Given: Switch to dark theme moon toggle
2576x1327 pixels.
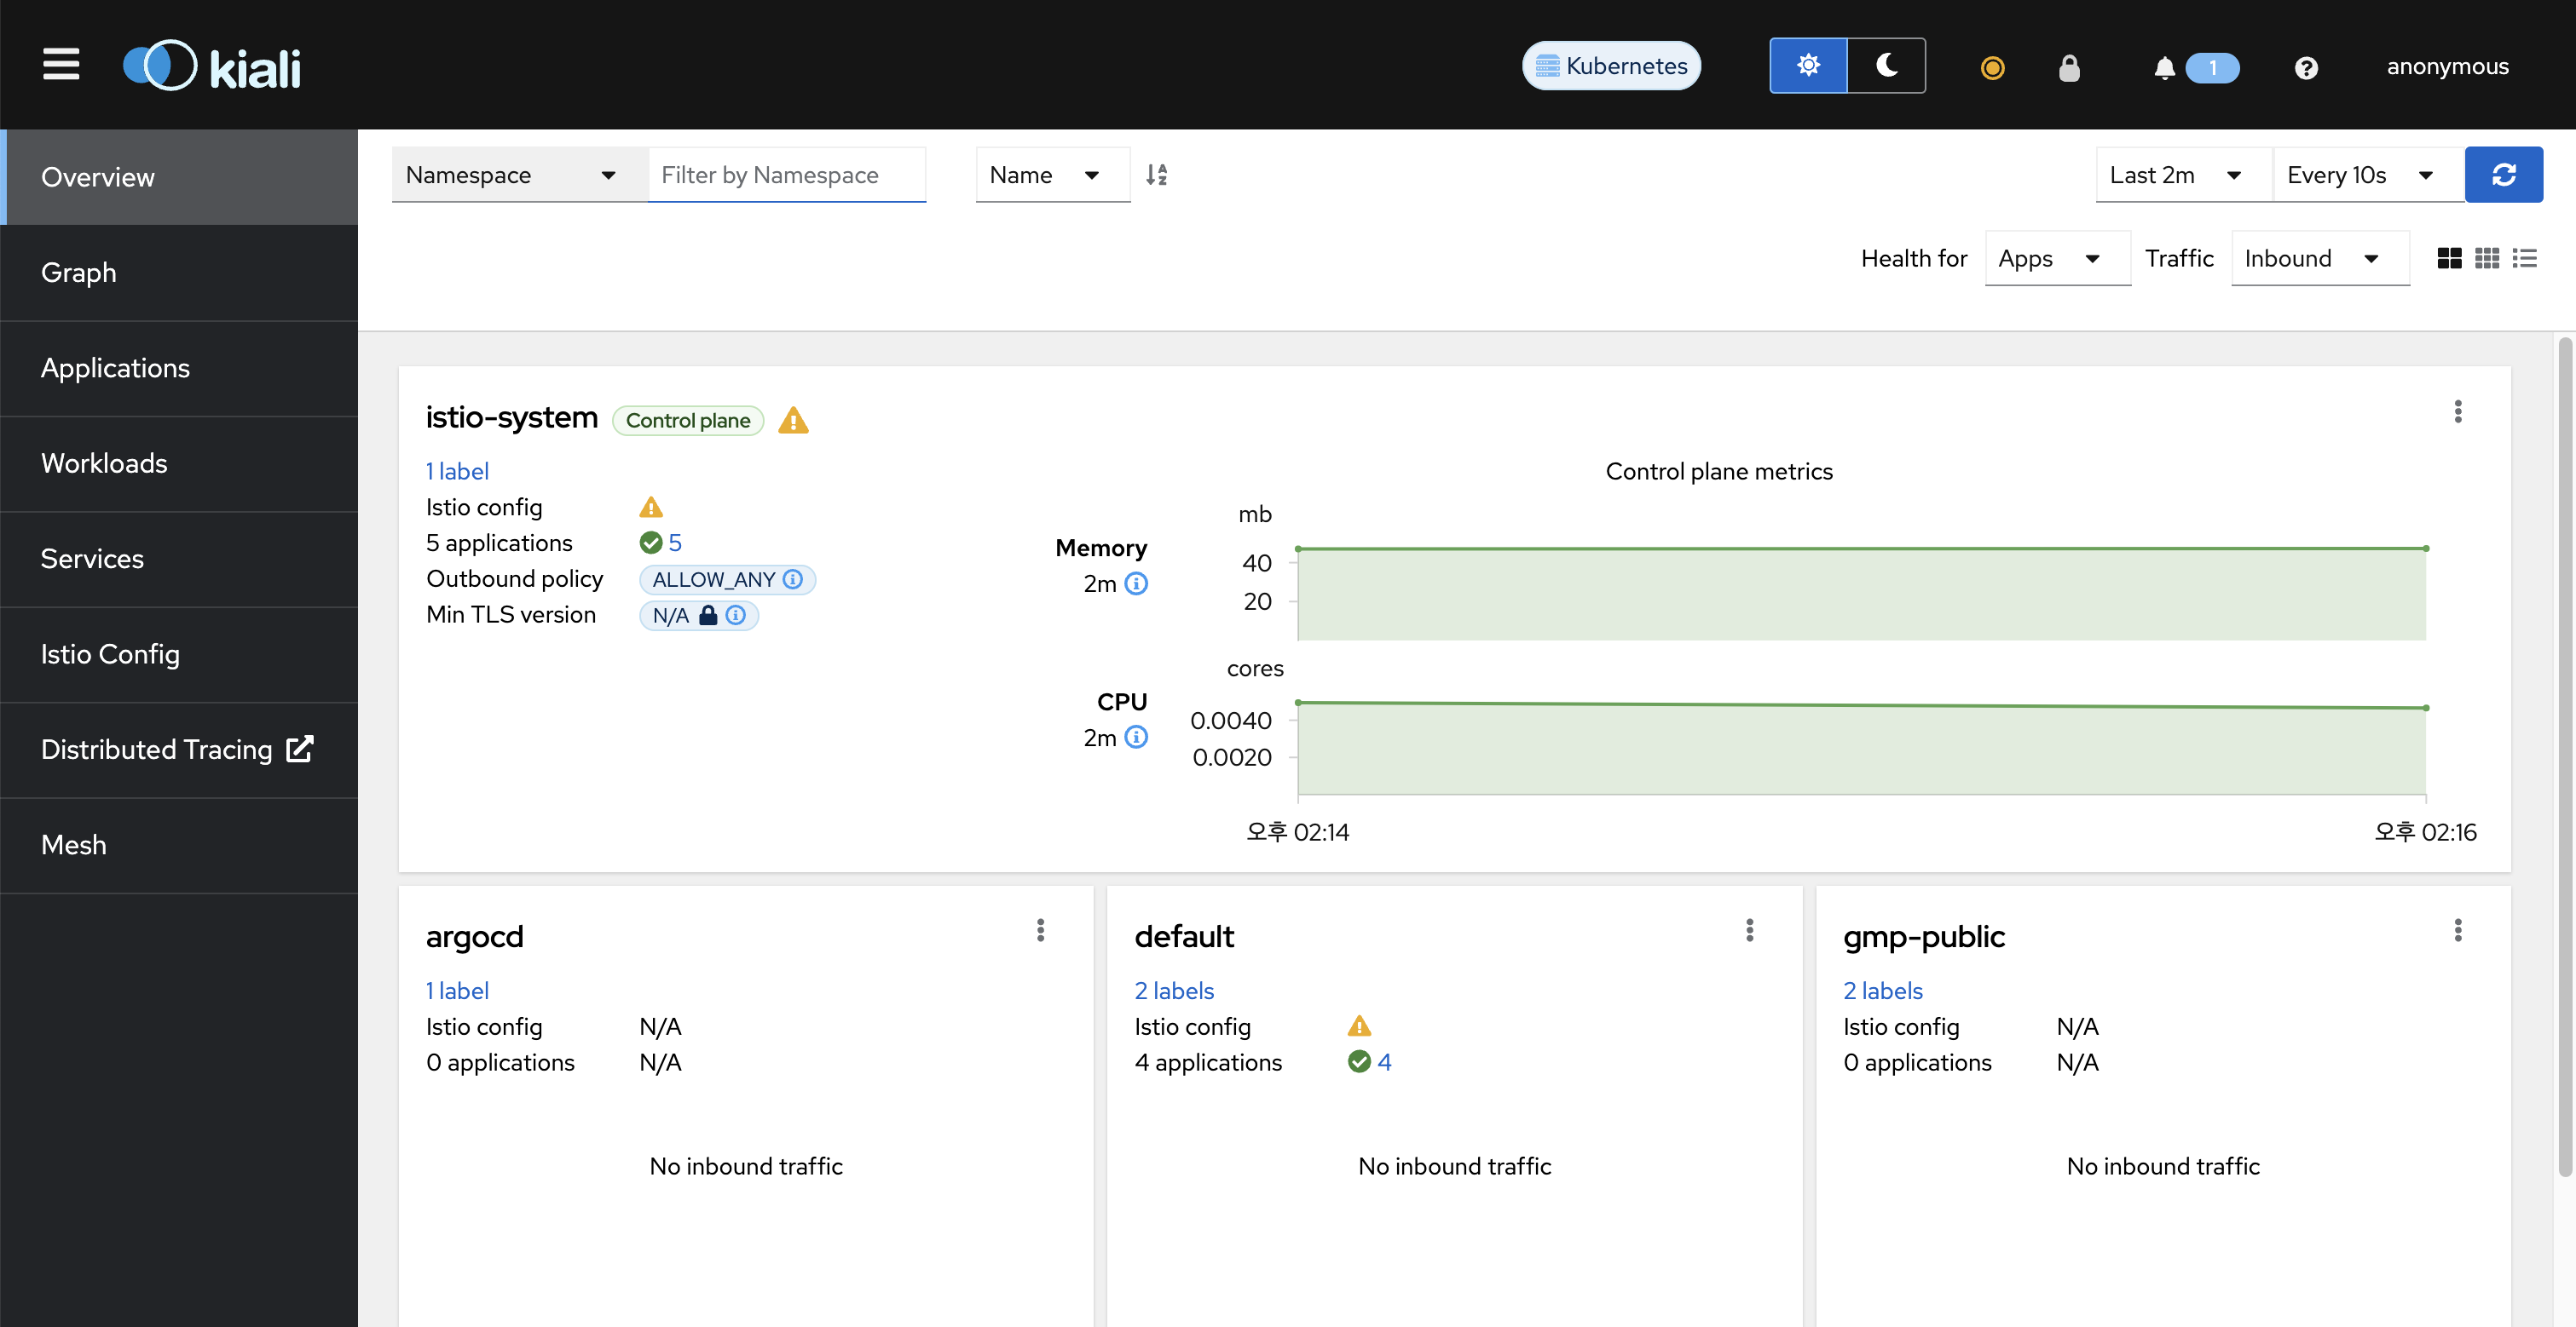Looking at the screenshot, I should pyautogui.click(x=1886, y=66).
